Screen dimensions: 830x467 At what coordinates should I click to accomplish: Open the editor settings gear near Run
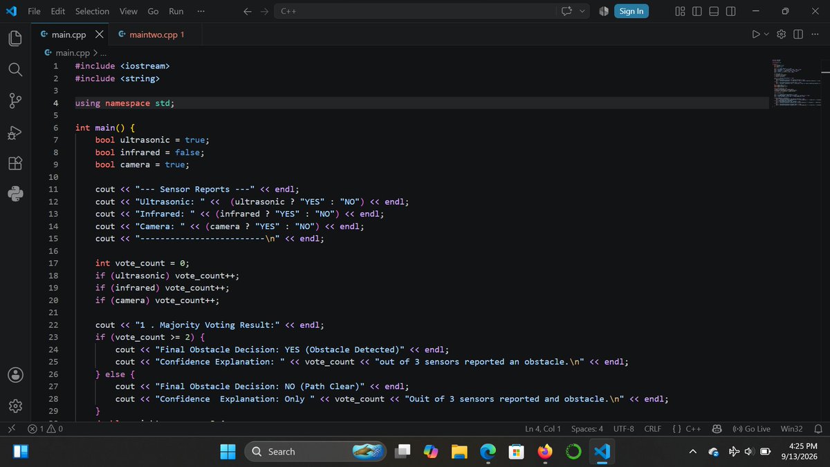(782, 34)
